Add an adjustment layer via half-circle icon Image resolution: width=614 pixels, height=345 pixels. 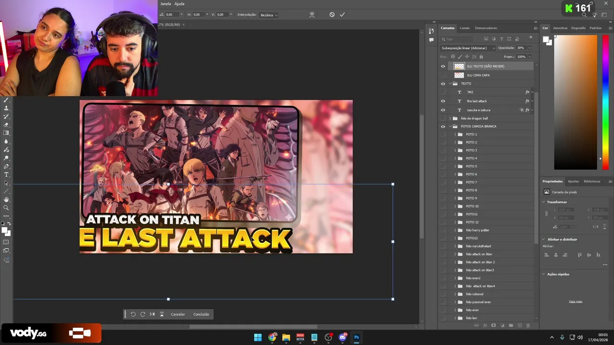(x=502, y=325)
